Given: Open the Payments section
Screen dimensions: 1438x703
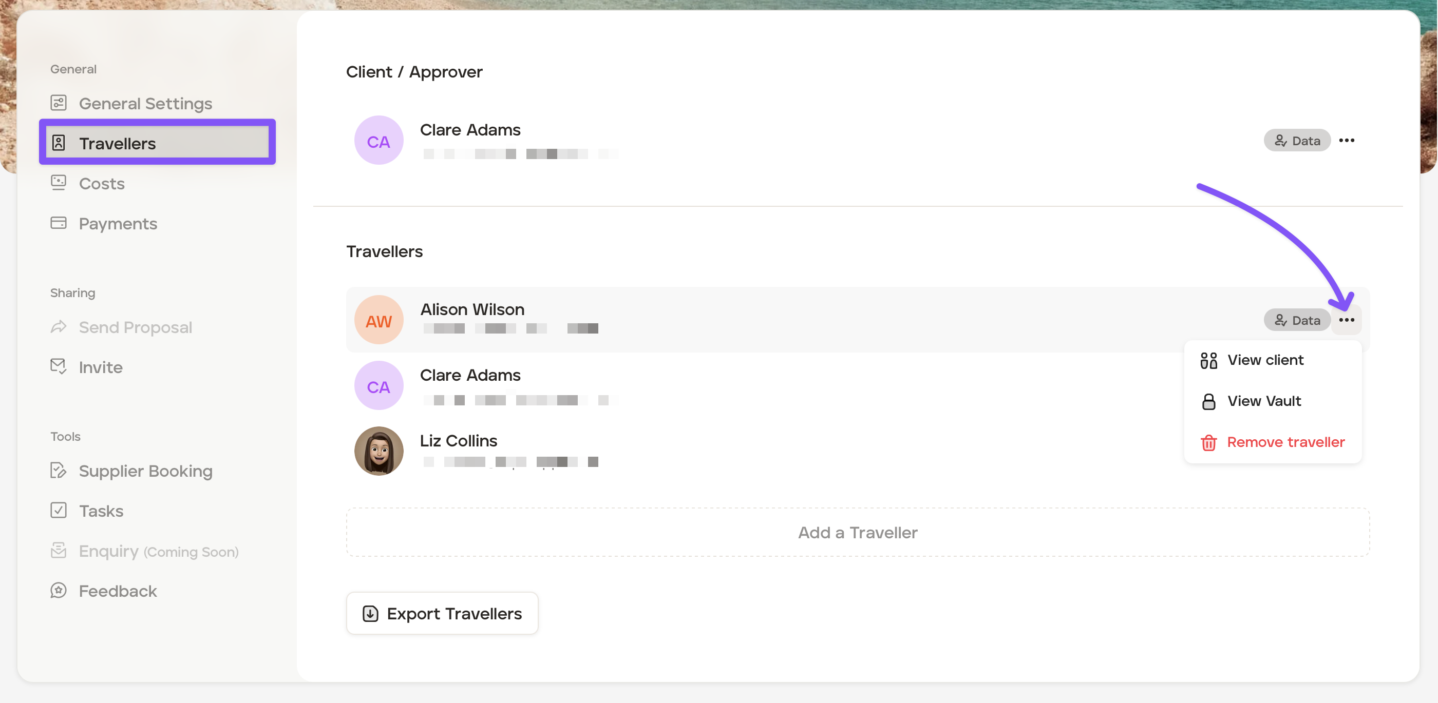Looking at the screenshot, I should pos(117,224).
